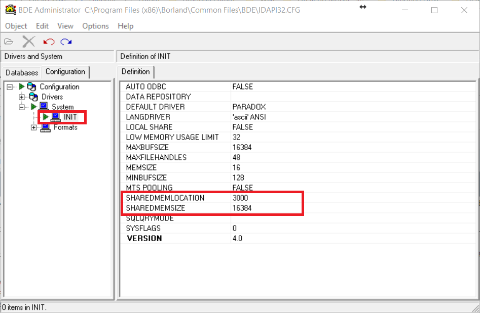The height and width of the screenshot is (313, 480).
Task: Click the bold VERSION parameter name
Action: (x=144, y=238)
